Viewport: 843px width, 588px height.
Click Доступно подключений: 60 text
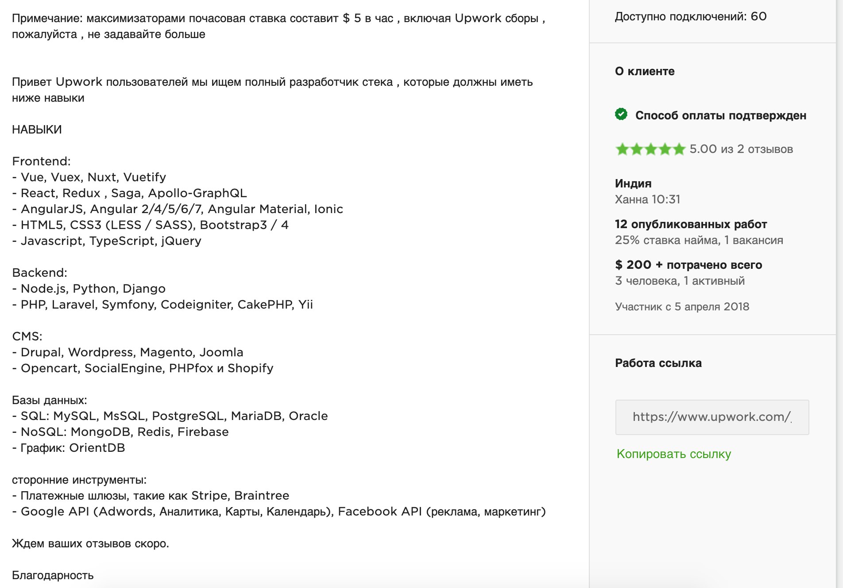point(691,16)
